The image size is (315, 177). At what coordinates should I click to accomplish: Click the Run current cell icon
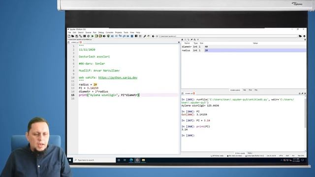point(96,36)
